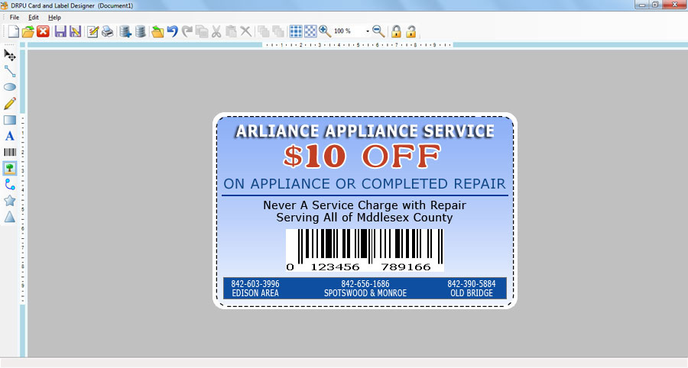Undo the last action with the blue arrow

point(173,31)
